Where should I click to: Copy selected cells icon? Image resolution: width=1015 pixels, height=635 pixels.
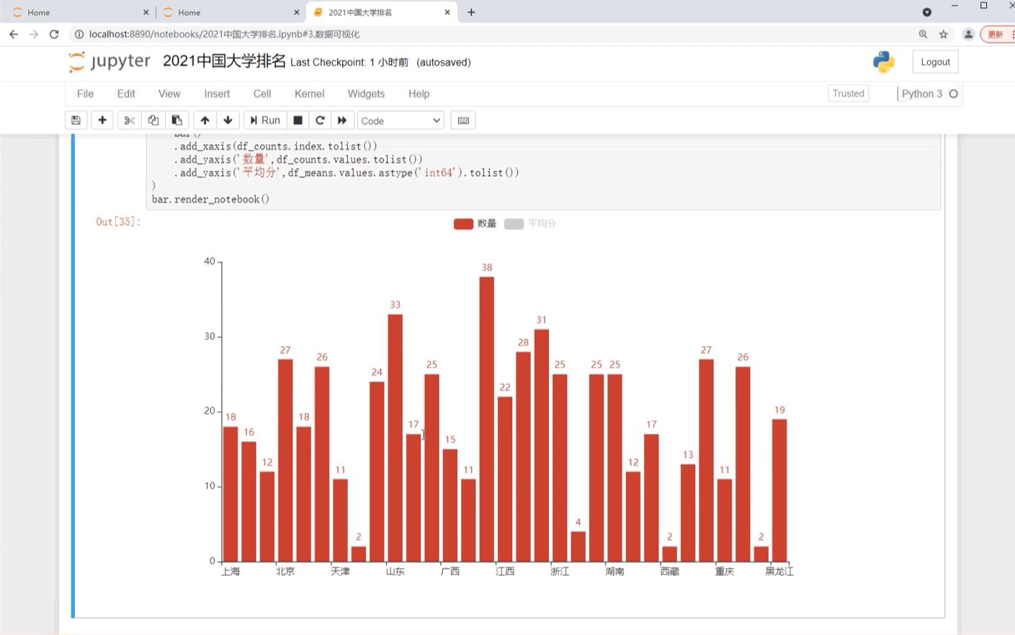pos(153,120)
